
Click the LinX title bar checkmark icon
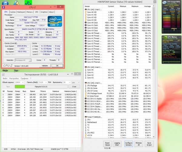pyautogui.click(x=3, y=74)
